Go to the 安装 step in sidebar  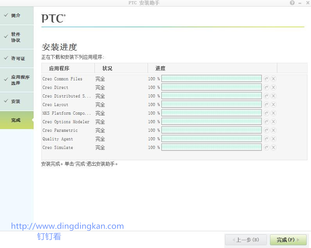pyautogui.click(x=17, y=101)
